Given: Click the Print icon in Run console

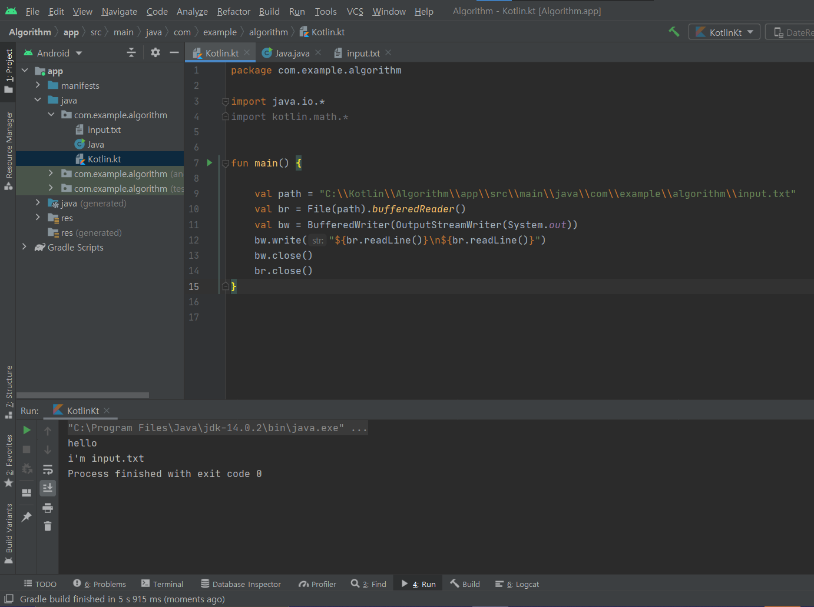Looking at the screenshot, I should [x=48, y=508].
